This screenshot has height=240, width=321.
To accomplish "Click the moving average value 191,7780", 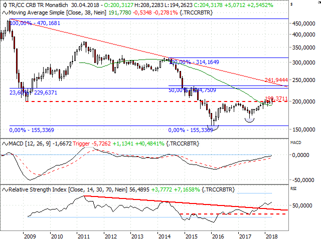I will [120, 13].
